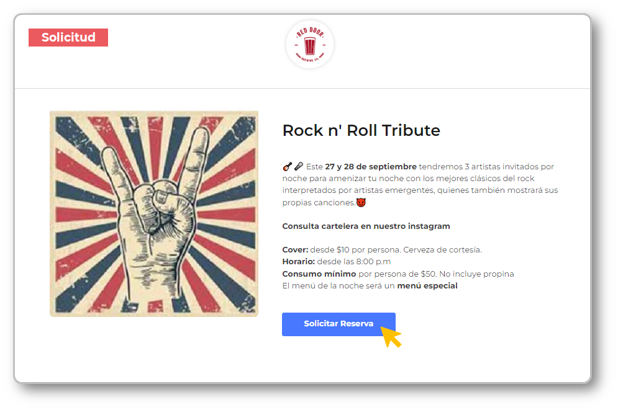Click the bold Consumo mínimo text
This screenshot has height=410, width=618.
pos(319,274)
